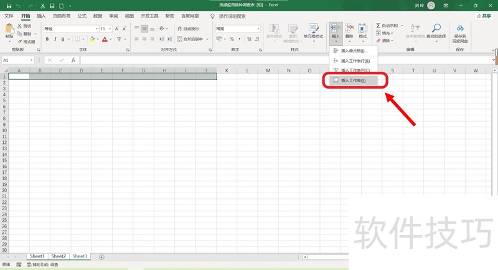The image size is (498, 270).
Task: Select Insert Sheet (插入工作表) menu entry
Action: coord(353,80)
